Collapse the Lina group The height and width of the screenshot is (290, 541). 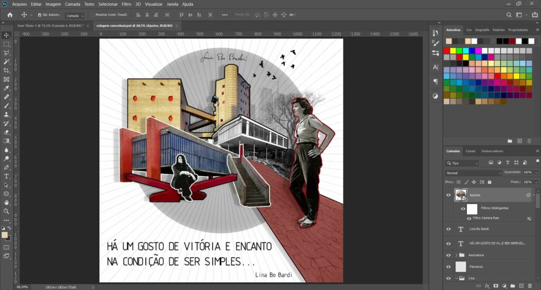tap(456, 278)
